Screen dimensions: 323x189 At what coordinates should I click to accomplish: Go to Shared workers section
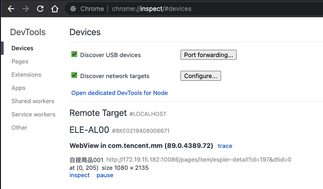(x=32, y=101)
